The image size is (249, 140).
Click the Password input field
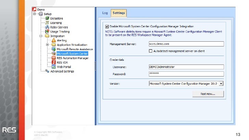point(186,74)
